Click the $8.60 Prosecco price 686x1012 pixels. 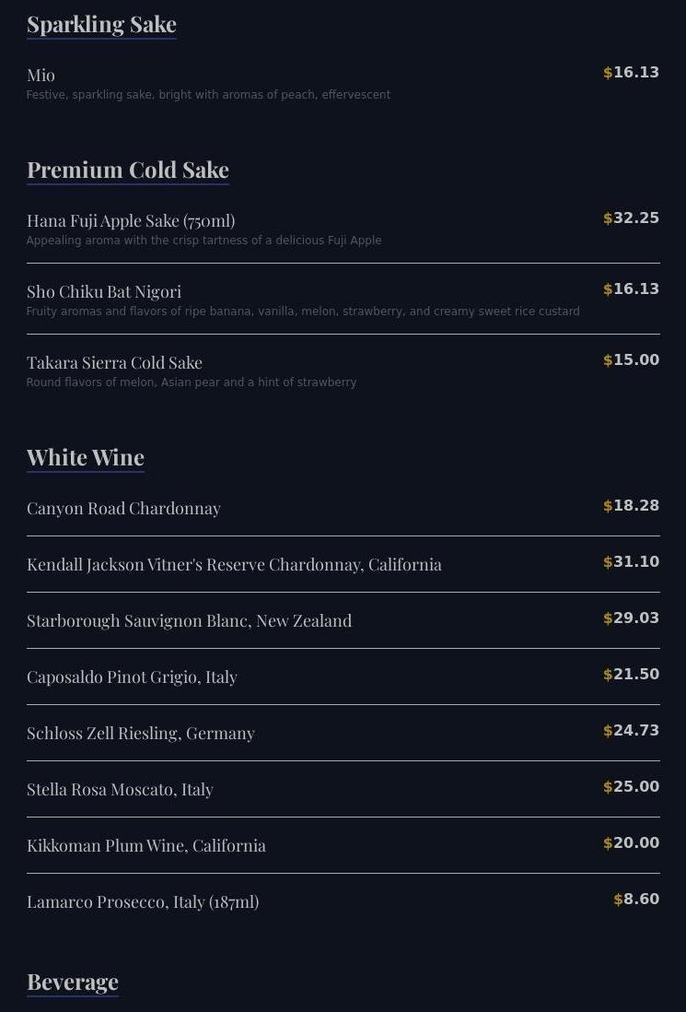[x=636, y=899]
